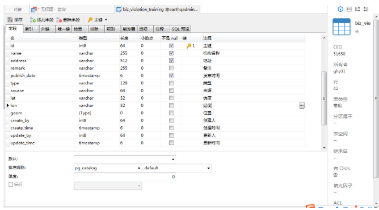Switch to the 对象 (Objects) tab
379x210 pixels.
pyautogui.click(x=18, y=10)
